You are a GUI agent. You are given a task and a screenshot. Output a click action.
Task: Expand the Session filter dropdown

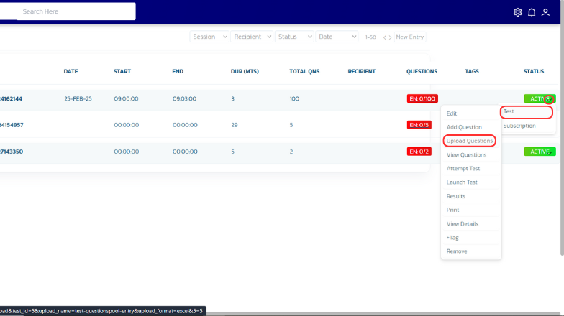pos(209,37)
